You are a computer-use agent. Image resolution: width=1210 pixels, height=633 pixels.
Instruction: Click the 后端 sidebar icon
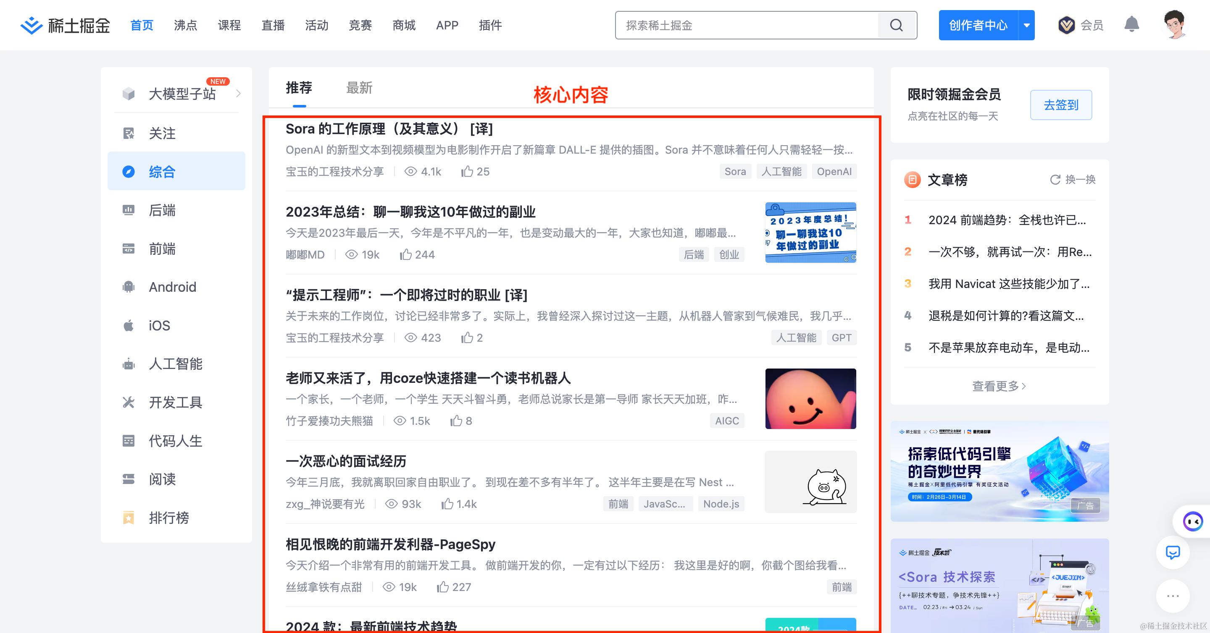(128, 210)
